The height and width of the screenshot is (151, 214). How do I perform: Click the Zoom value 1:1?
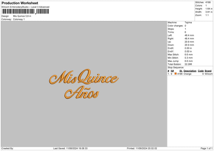pyautogui.click(x=207, y=15)
